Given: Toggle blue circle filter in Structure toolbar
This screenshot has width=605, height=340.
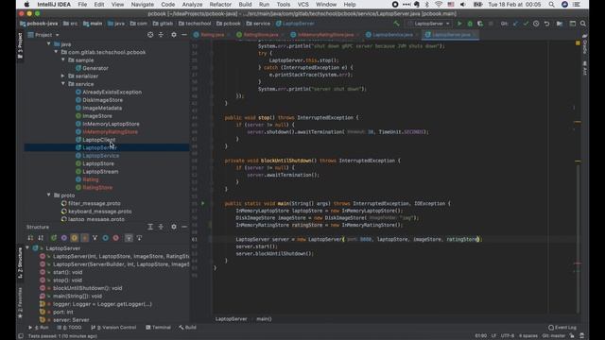Looking at the screenshot, I should 105,238.
